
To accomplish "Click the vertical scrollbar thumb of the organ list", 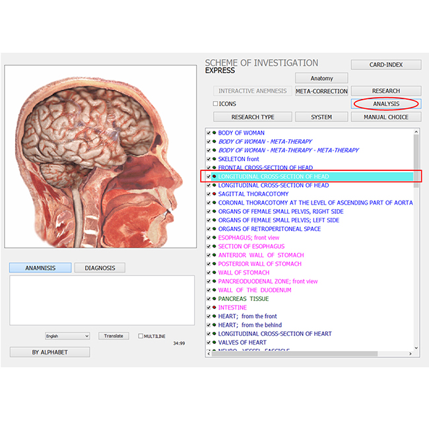I will [416, 161].
